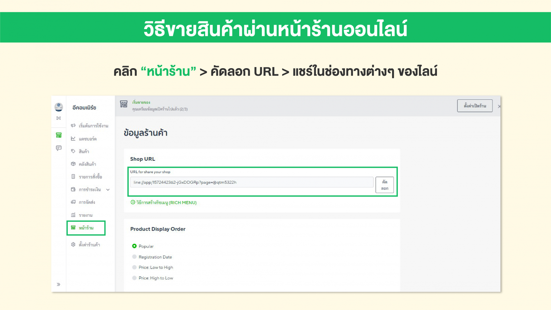The image size is (551, 310).
Task: Click the shop URL text field
Action: point(251,182)
